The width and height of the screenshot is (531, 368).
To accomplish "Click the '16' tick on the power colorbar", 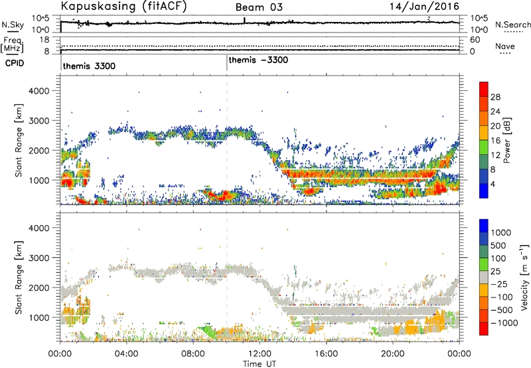I will pyautogui.click(x=495, y=140).
